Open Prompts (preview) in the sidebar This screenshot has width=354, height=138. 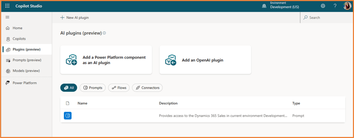27,60
